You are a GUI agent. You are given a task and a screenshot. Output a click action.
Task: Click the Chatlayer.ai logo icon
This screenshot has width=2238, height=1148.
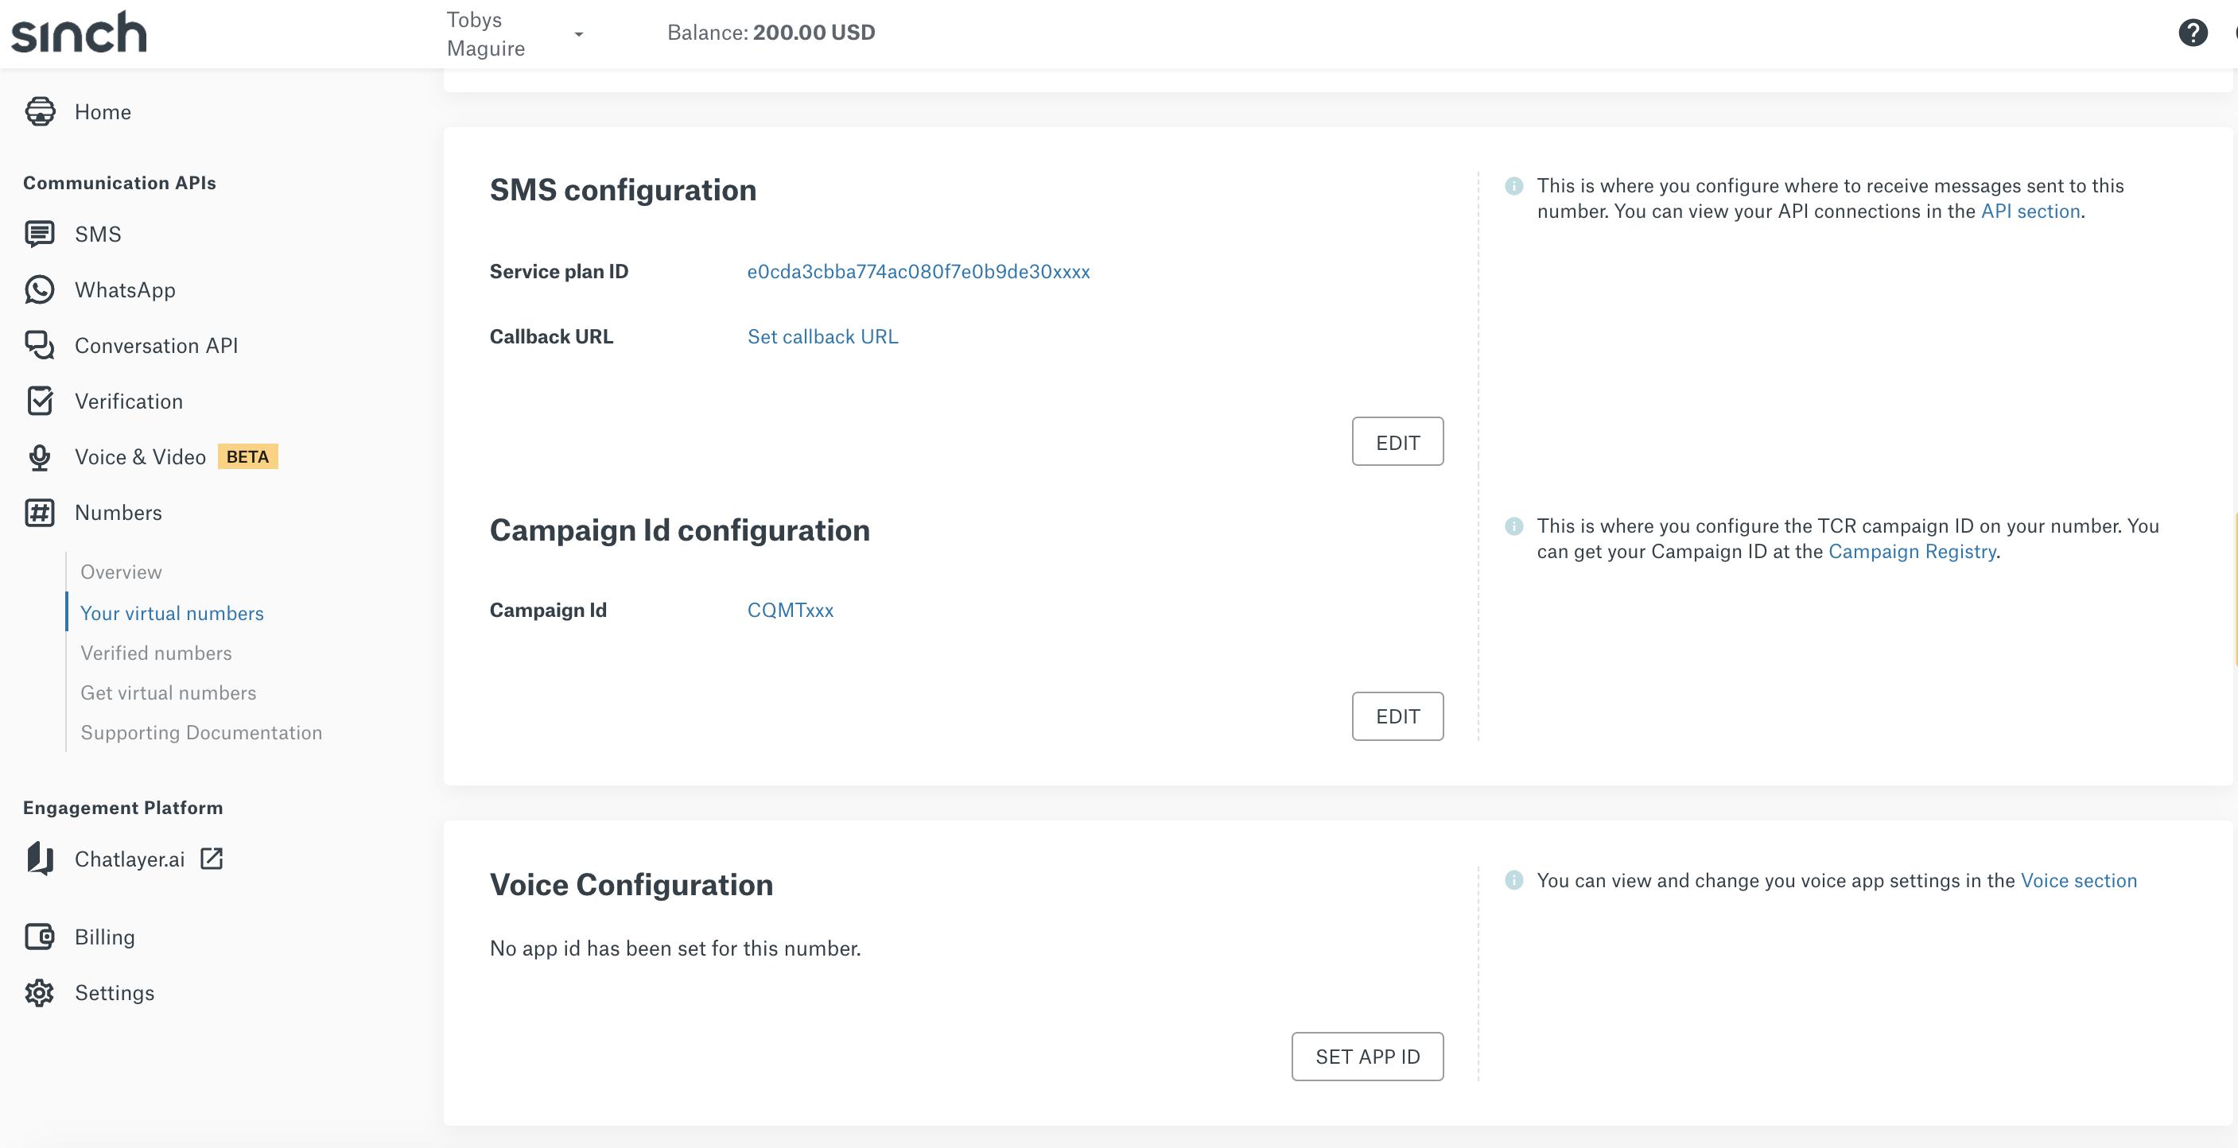(x=40, y=859)
